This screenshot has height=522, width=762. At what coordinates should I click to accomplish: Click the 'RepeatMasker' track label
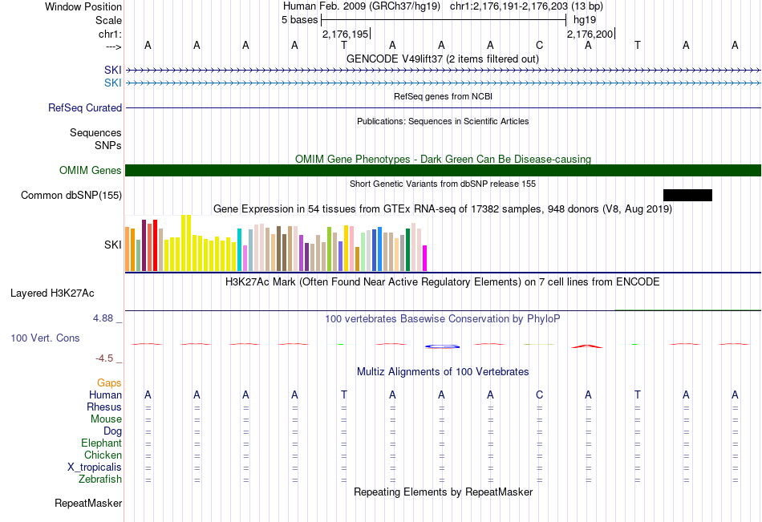[x=88, y=503]
